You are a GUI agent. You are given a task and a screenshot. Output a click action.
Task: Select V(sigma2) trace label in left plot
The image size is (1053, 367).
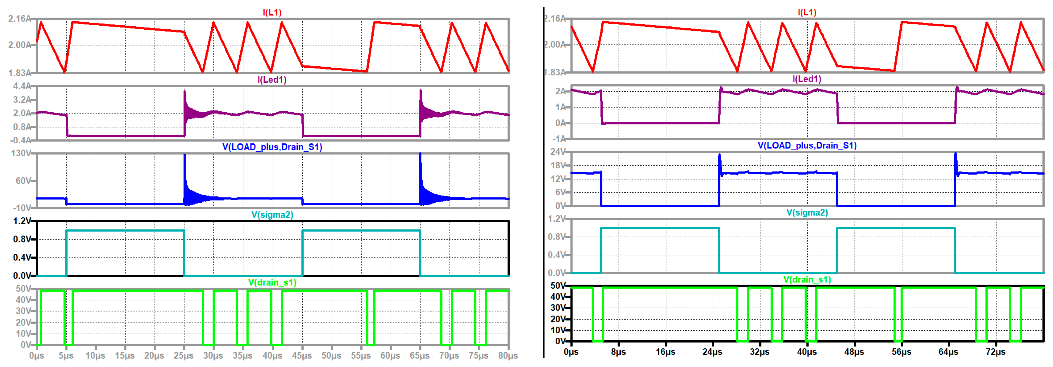point(272,214)
